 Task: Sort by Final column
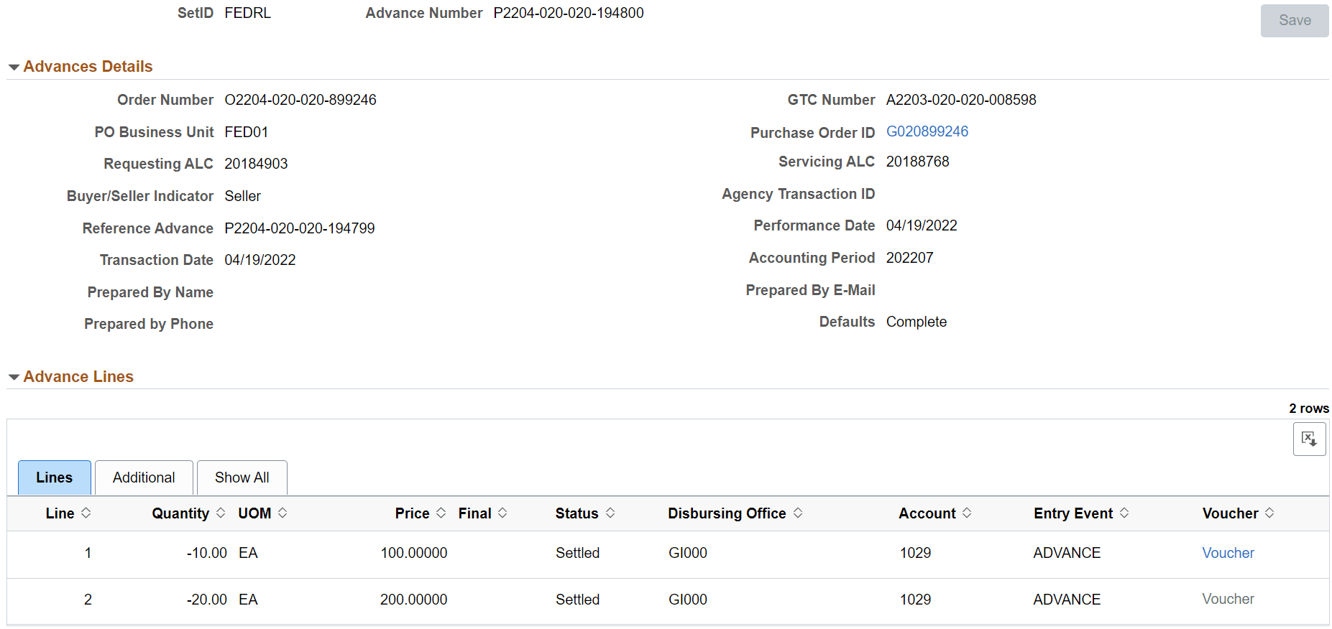tap(482, 513)
